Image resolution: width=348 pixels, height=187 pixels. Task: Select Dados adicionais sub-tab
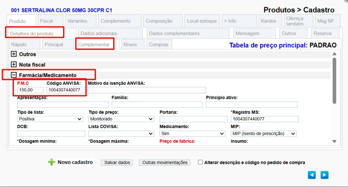(x=110, y=33)
